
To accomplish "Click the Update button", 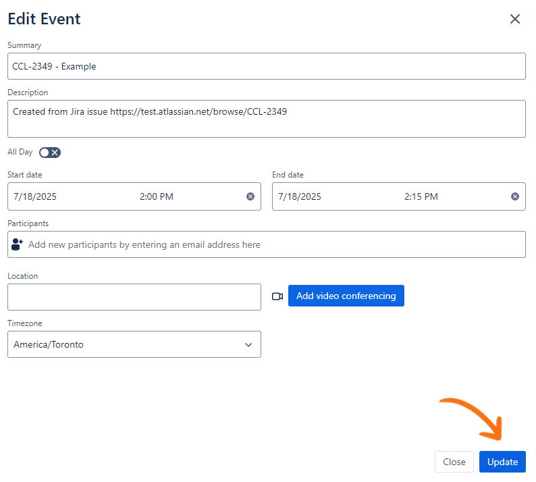I will pos(502,462).
